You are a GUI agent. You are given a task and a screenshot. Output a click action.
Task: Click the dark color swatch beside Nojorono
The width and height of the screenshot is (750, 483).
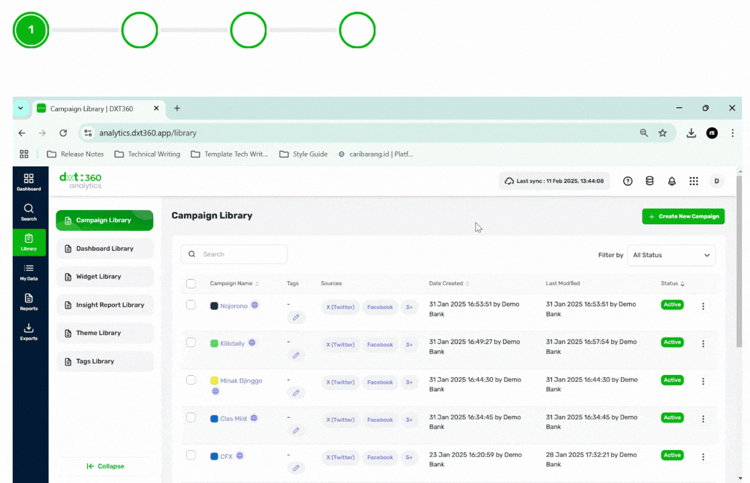[214, 306]
